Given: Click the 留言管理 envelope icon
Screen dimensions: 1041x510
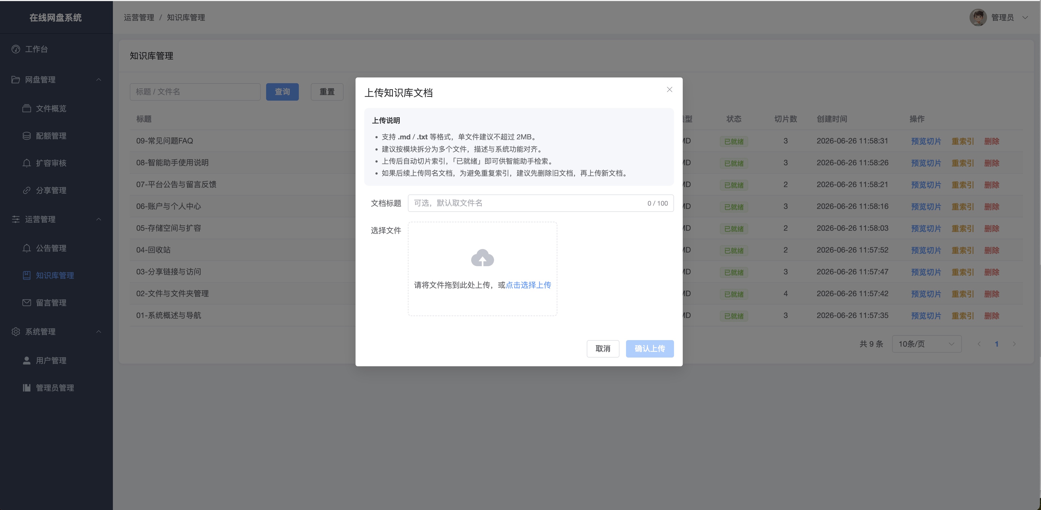Looking at the screenshot, I should click(x=27, y=303).
